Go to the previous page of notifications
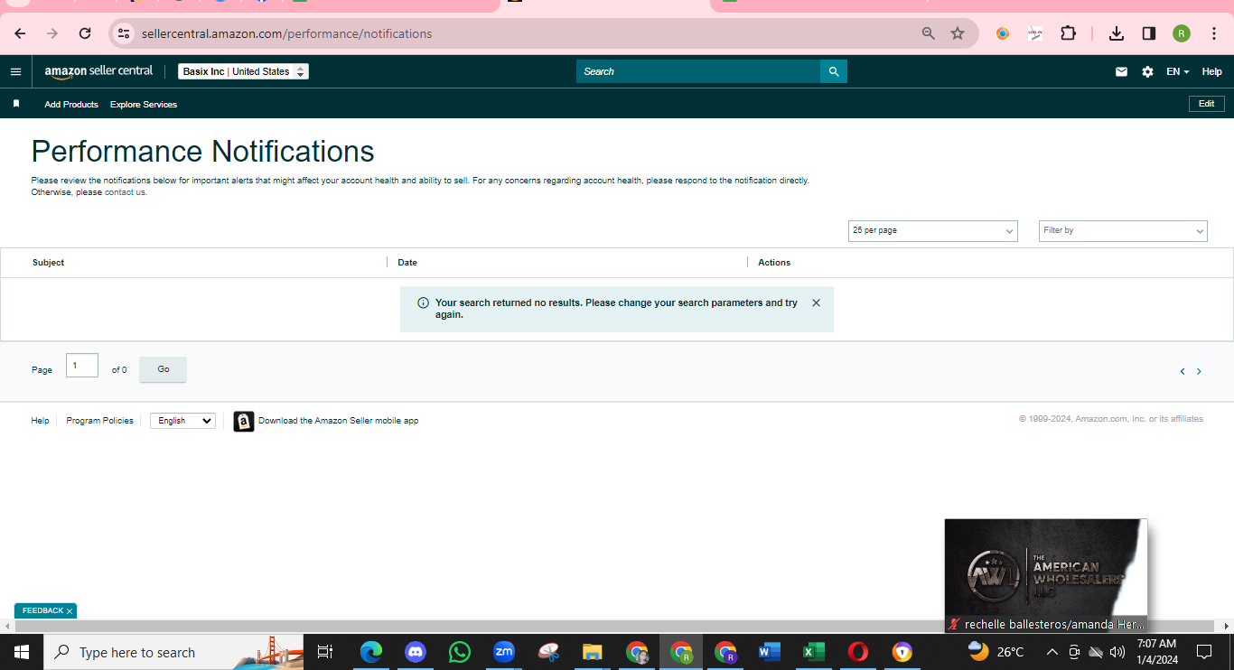 coord(1183,371)
